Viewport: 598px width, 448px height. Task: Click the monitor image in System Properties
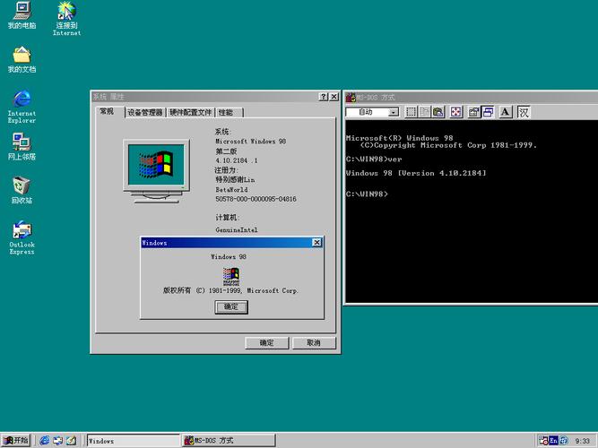(x=156, y=171)
